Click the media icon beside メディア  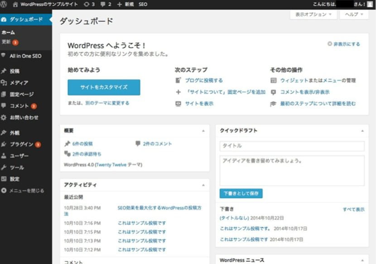(x=4, y=83)
